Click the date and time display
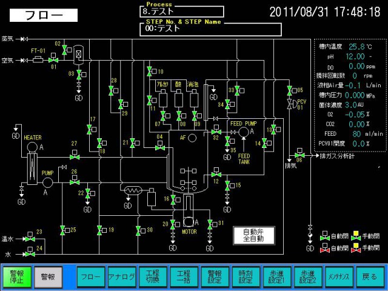The height and width of the screenshot is (291, 388). pyautogui.click(x=325, y=12)
